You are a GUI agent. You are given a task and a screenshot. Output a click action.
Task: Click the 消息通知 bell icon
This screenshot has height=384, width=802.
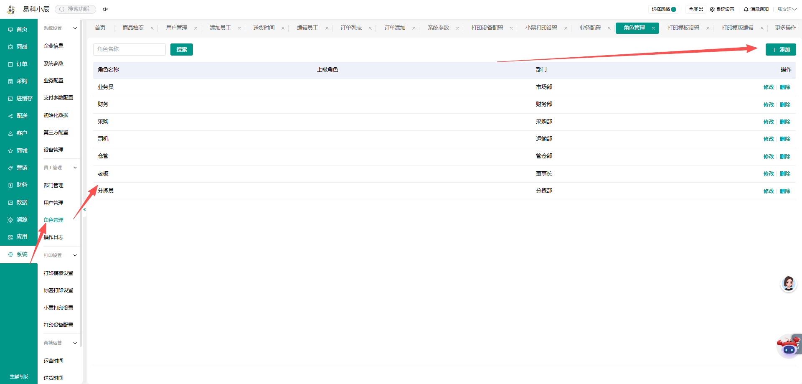[x=746, y=9]
